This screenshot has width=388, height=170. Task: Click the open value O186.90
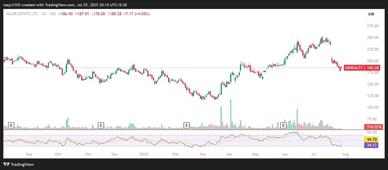point(66,14)
